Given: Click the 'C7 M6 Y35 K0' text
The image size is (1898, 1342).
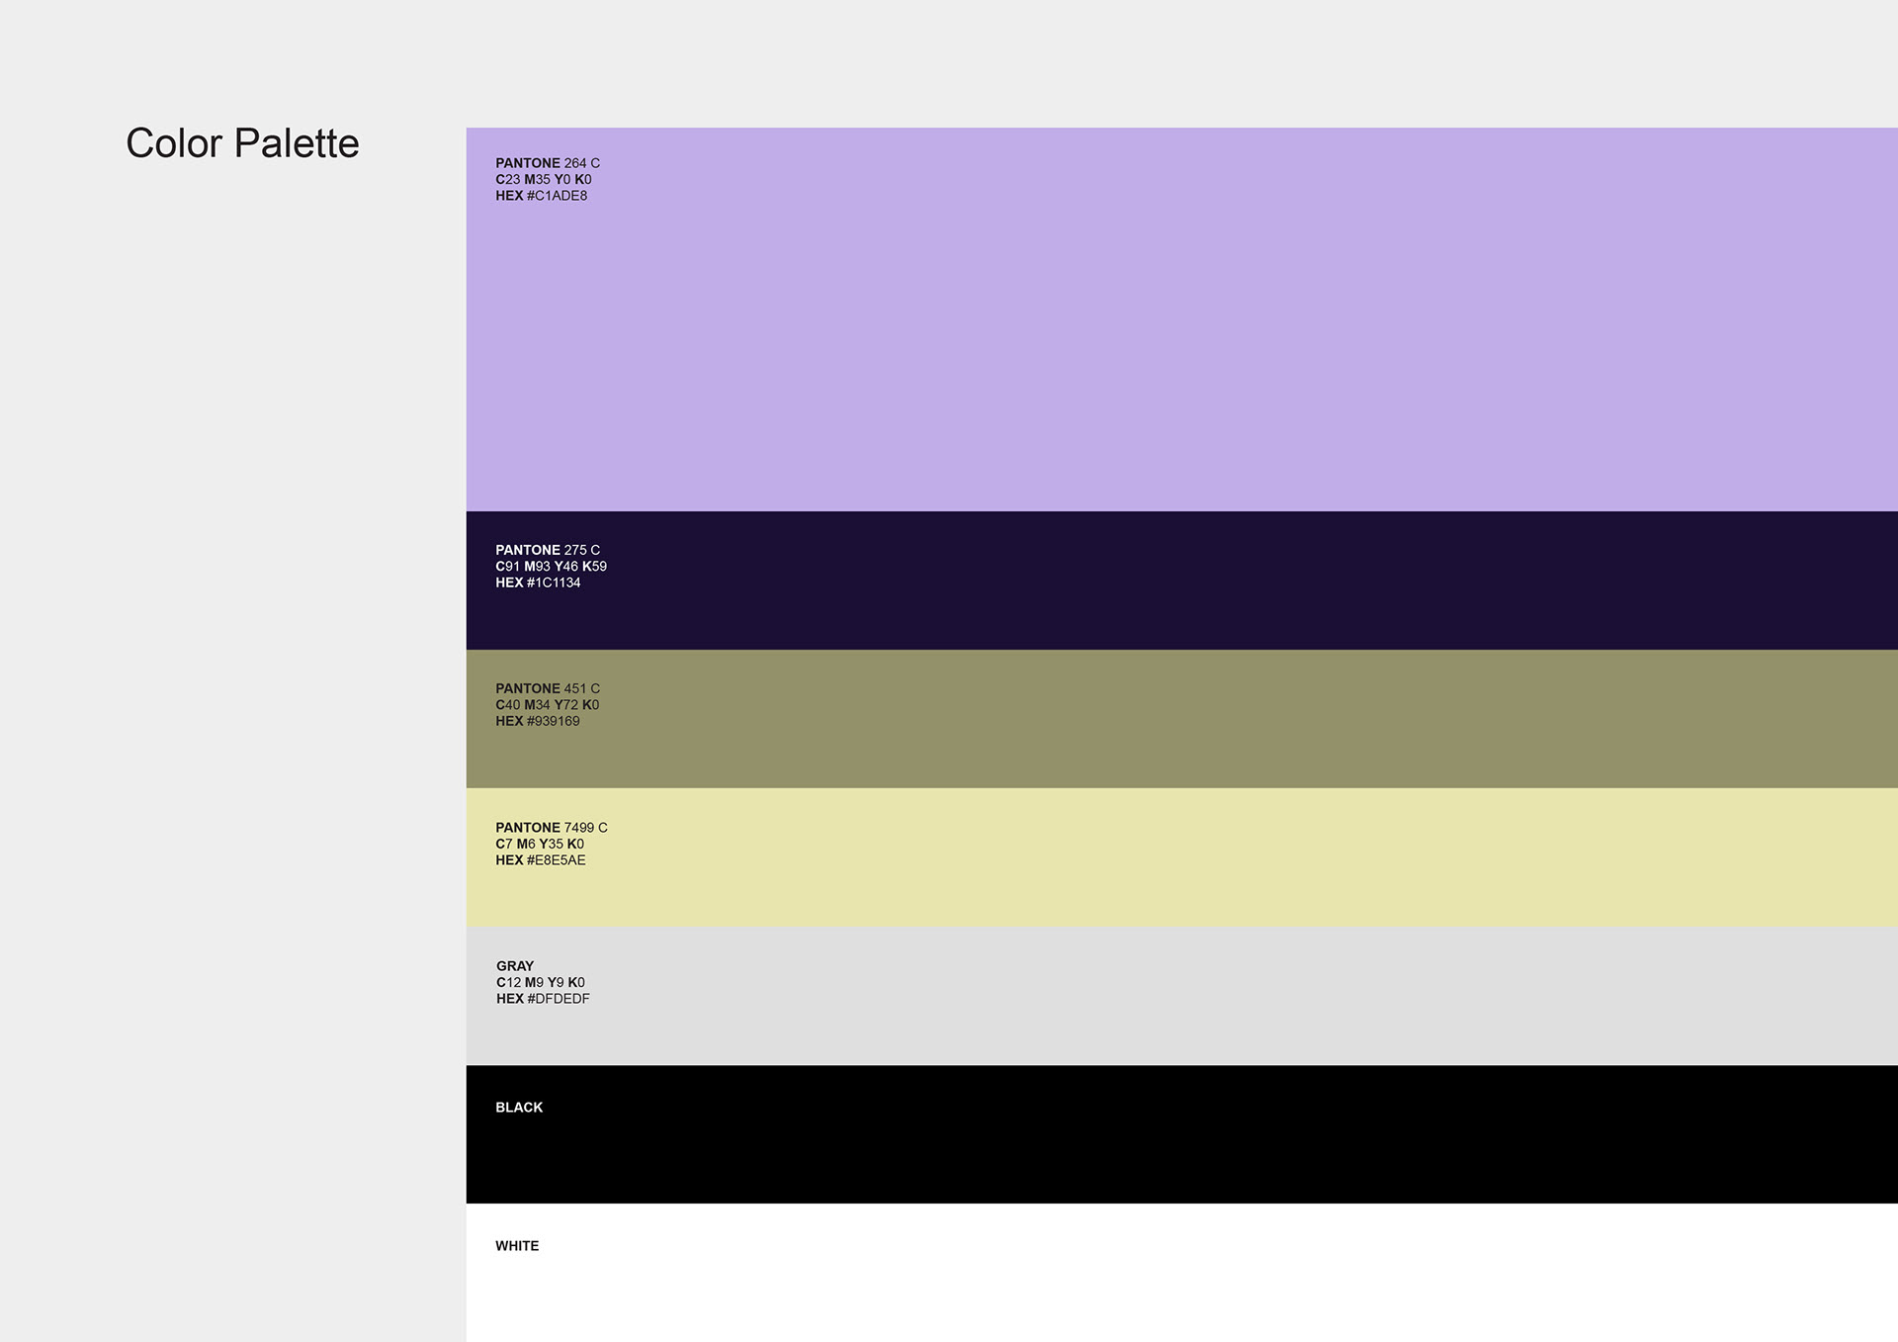Looking at the screenshot, I should point(540,844).
